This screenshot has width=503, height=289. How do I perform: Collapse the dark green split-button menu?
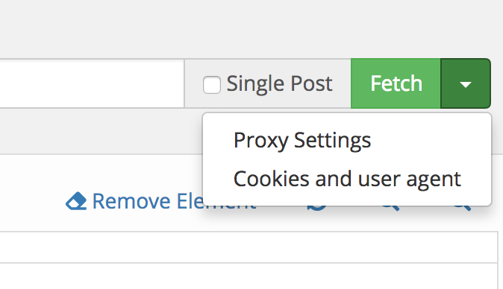click(466, 83)
